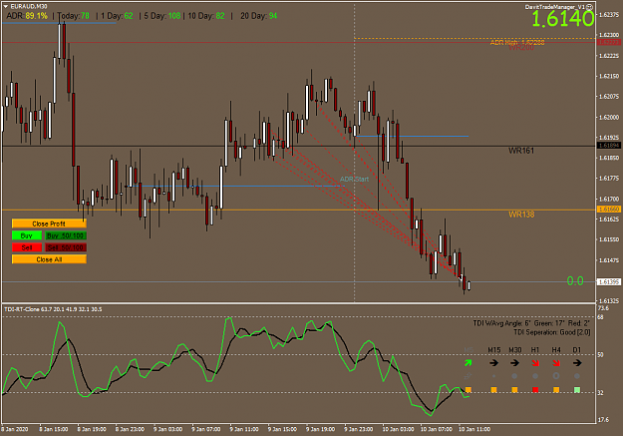Click the grey dot in M30 column

click(x=514, y=376)
